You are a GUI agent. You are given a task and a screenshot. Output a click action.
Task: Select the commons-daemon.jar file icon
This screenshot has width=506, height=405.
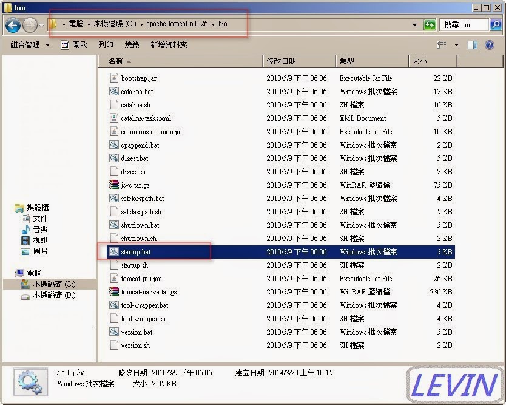click(114, 131)
